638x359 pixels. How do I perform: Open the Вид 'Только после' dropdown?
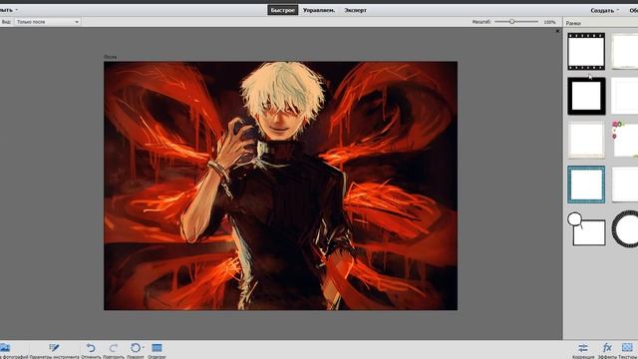[48, 22]
